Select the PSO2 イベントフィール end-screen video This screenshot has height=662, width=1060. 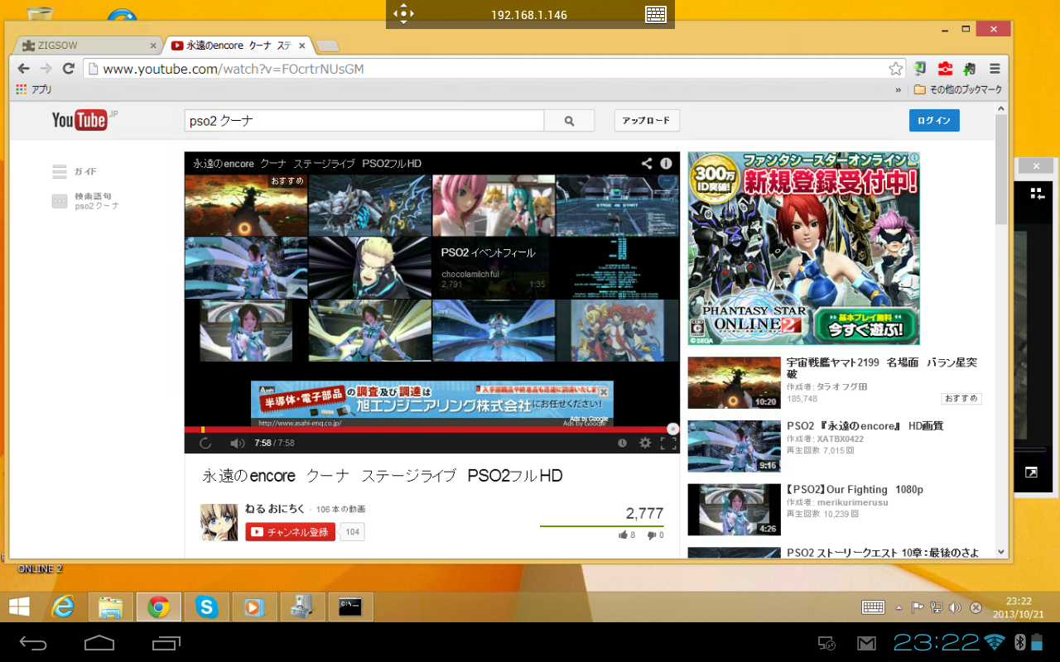click(x=494, y=268)
